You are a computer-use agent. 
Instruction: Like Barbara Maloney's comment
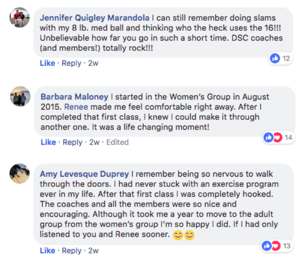(48, 142)
